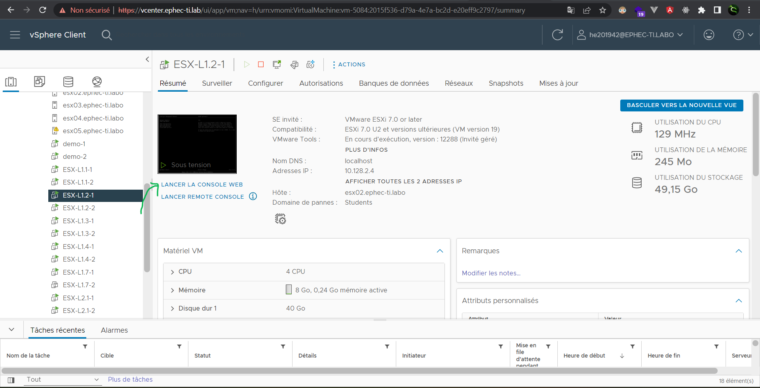Filter the Statut column

(283, 347)
